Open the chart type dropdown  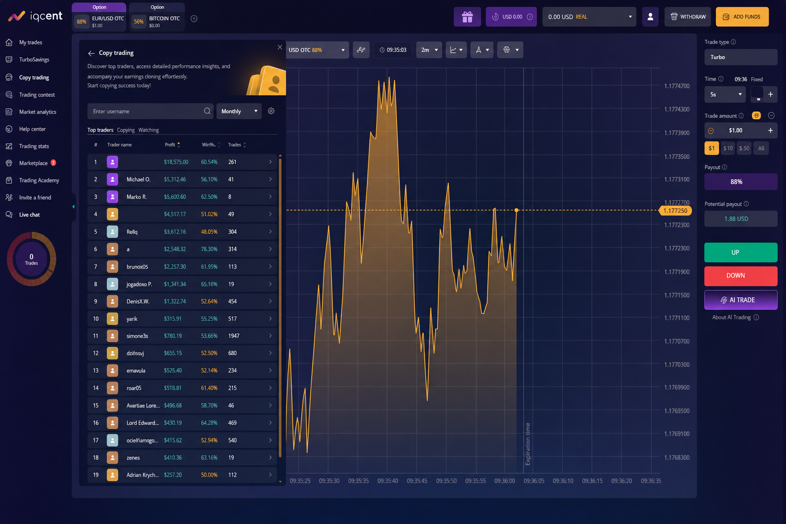[x=456, y=50]
